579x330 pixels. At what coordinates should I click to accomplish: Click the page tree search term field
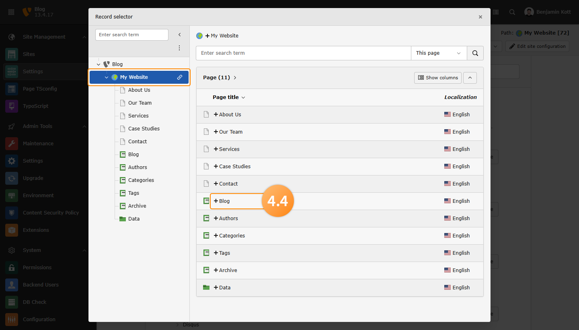[131, 35]
